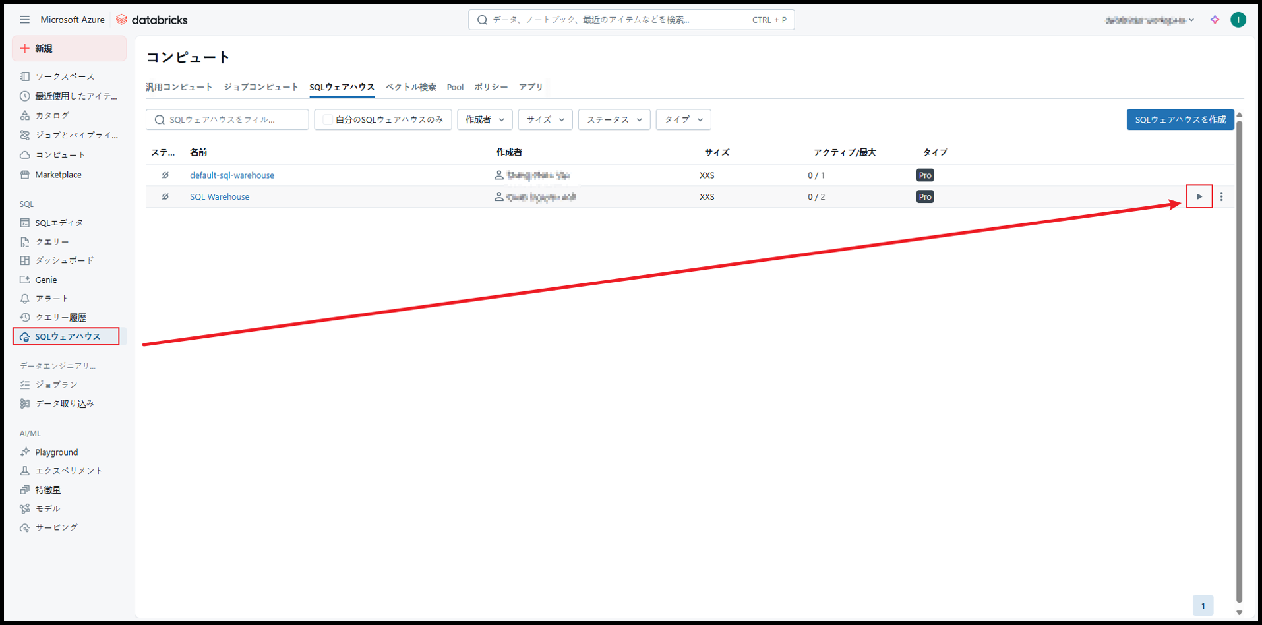
Task: Open the user avatar menu
Action: click(1238, 20)
